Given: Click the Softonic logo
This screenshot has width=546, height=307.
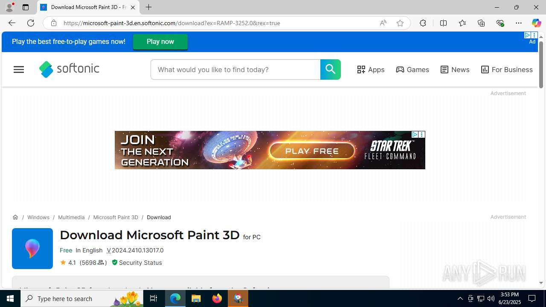Looking at the screenshot, I should point(69,69).
